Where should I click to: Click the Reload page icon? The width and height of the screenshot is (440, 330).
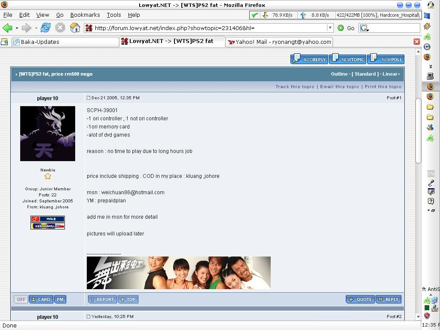(45, 28)
